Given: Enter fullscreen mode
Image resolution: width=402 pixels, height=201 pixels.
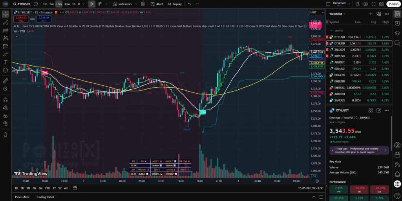Looking at the screenshot, I should click(x=374, y=4).
